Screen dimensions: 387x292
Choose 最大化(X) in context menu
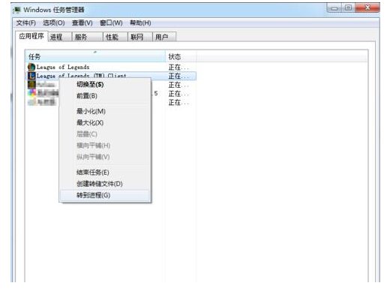coord(105,122)
